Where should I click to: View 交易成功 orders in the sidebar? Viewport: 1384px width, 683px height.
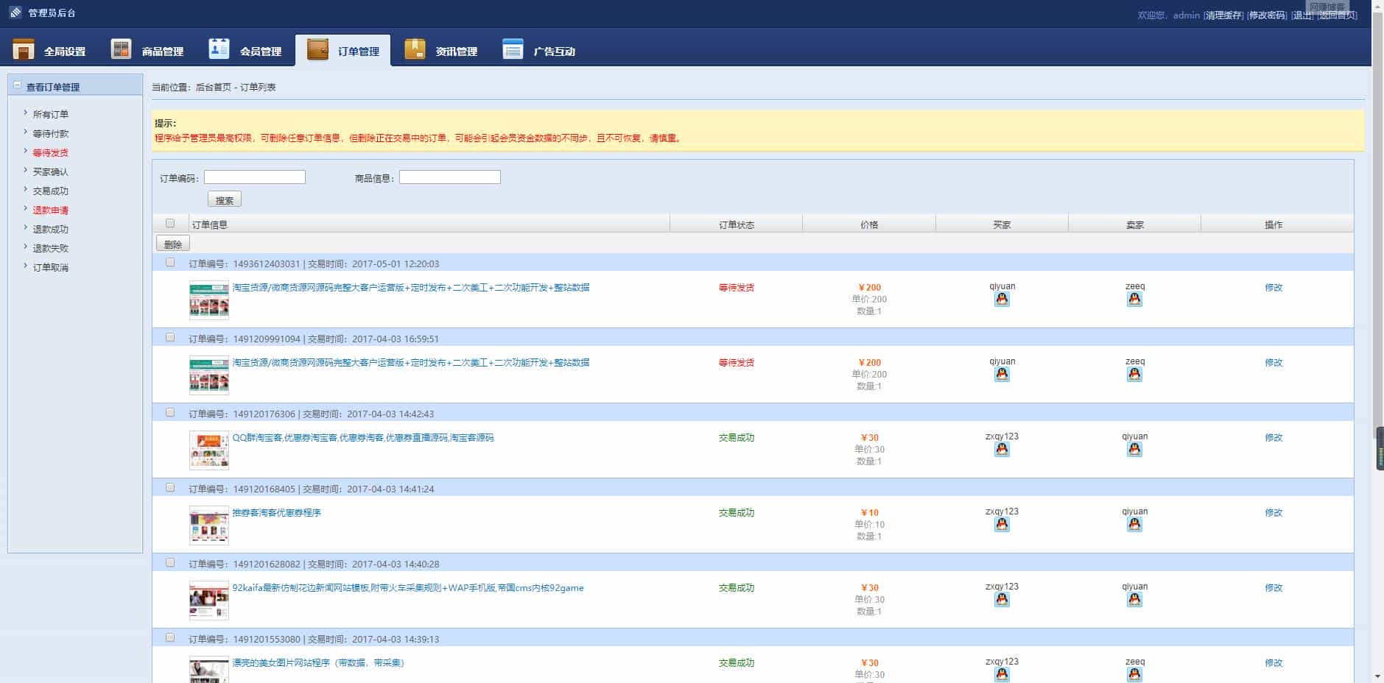coord(50,191)
